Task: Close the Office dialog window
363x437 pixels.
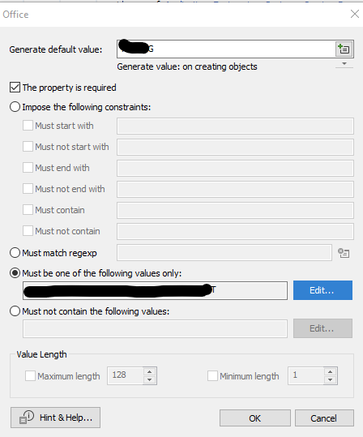Action: 355,14
